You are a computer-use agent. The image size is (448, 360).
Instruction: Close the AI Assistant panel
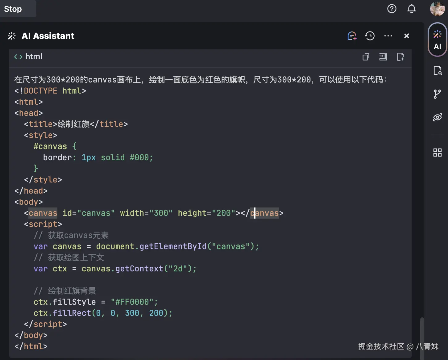coord(406,36)
